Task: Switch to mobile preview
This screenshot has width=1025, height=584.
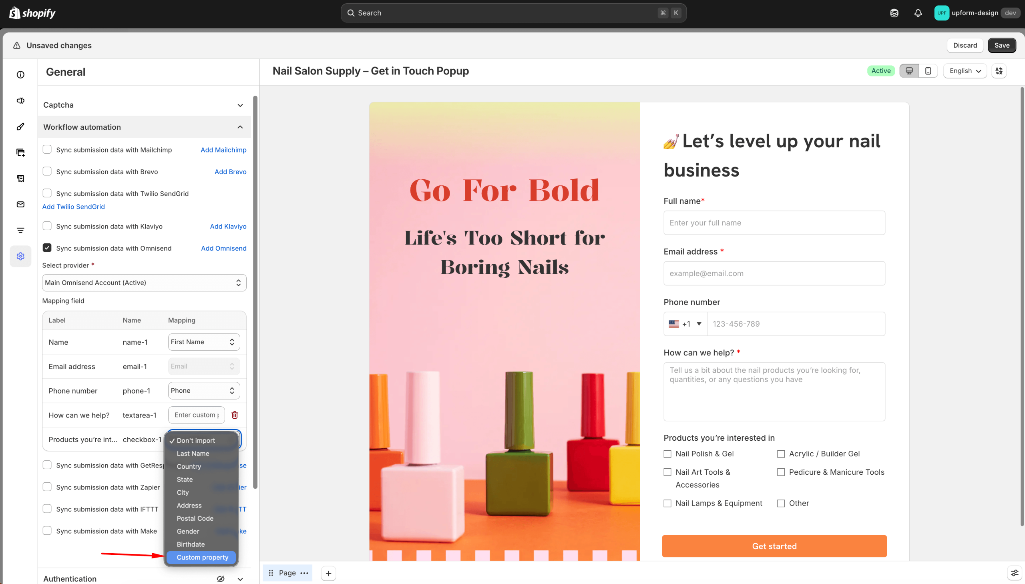Action: [x=928, y=71]
